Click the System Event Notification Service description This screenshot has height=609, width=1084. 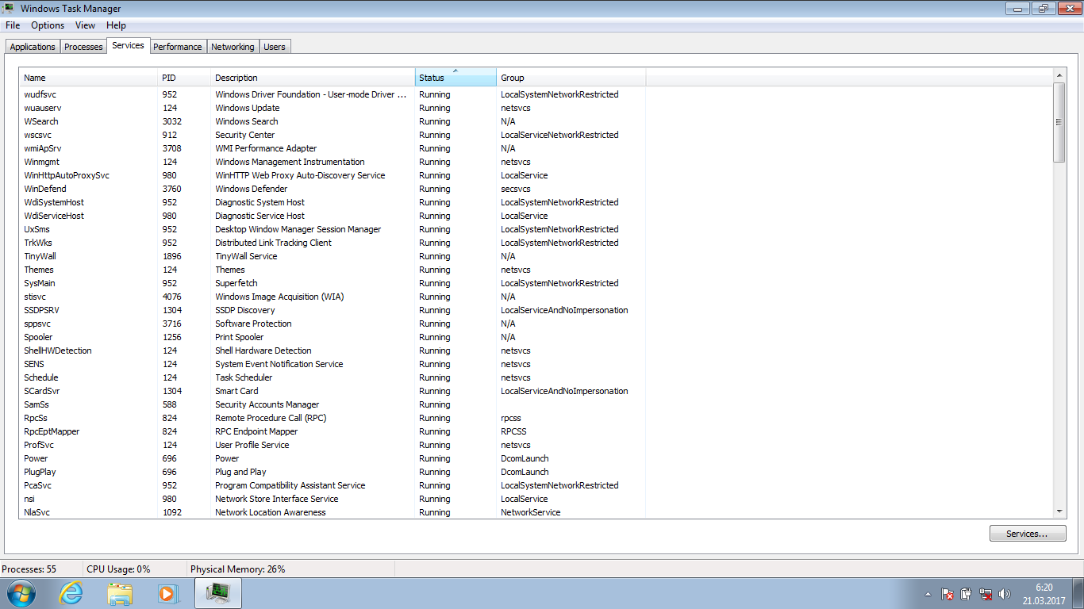tap(279, 364)
